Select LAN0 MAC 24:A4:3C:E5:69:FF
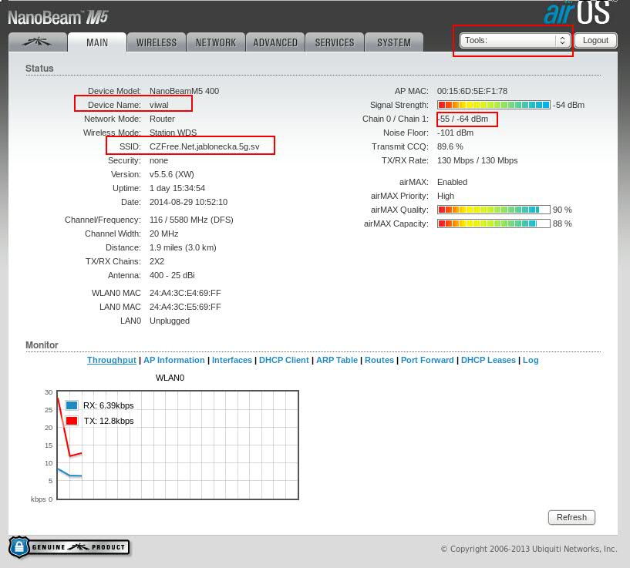Viewport: 630px width, 568px height. pyautogui.click(x=185, y=307)
